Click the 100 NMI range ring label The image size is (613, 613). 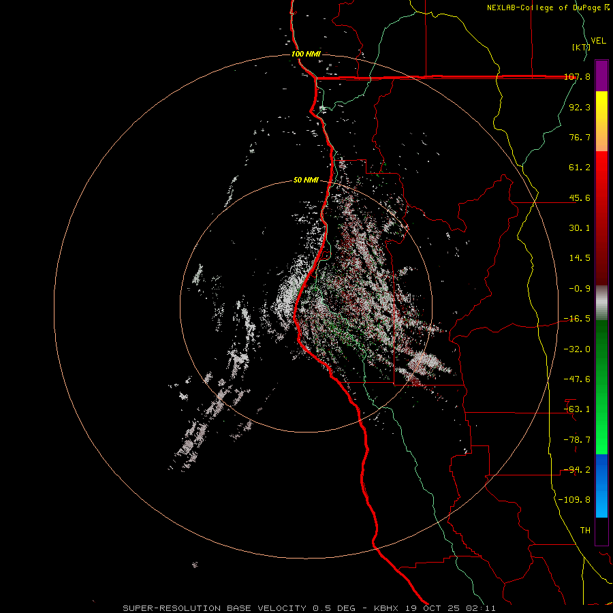click(306, 54)
